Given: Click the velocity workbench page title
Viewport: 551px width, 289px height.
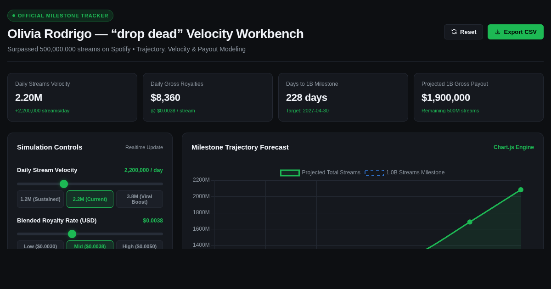Looking at the screenshot, I should 156,34.
